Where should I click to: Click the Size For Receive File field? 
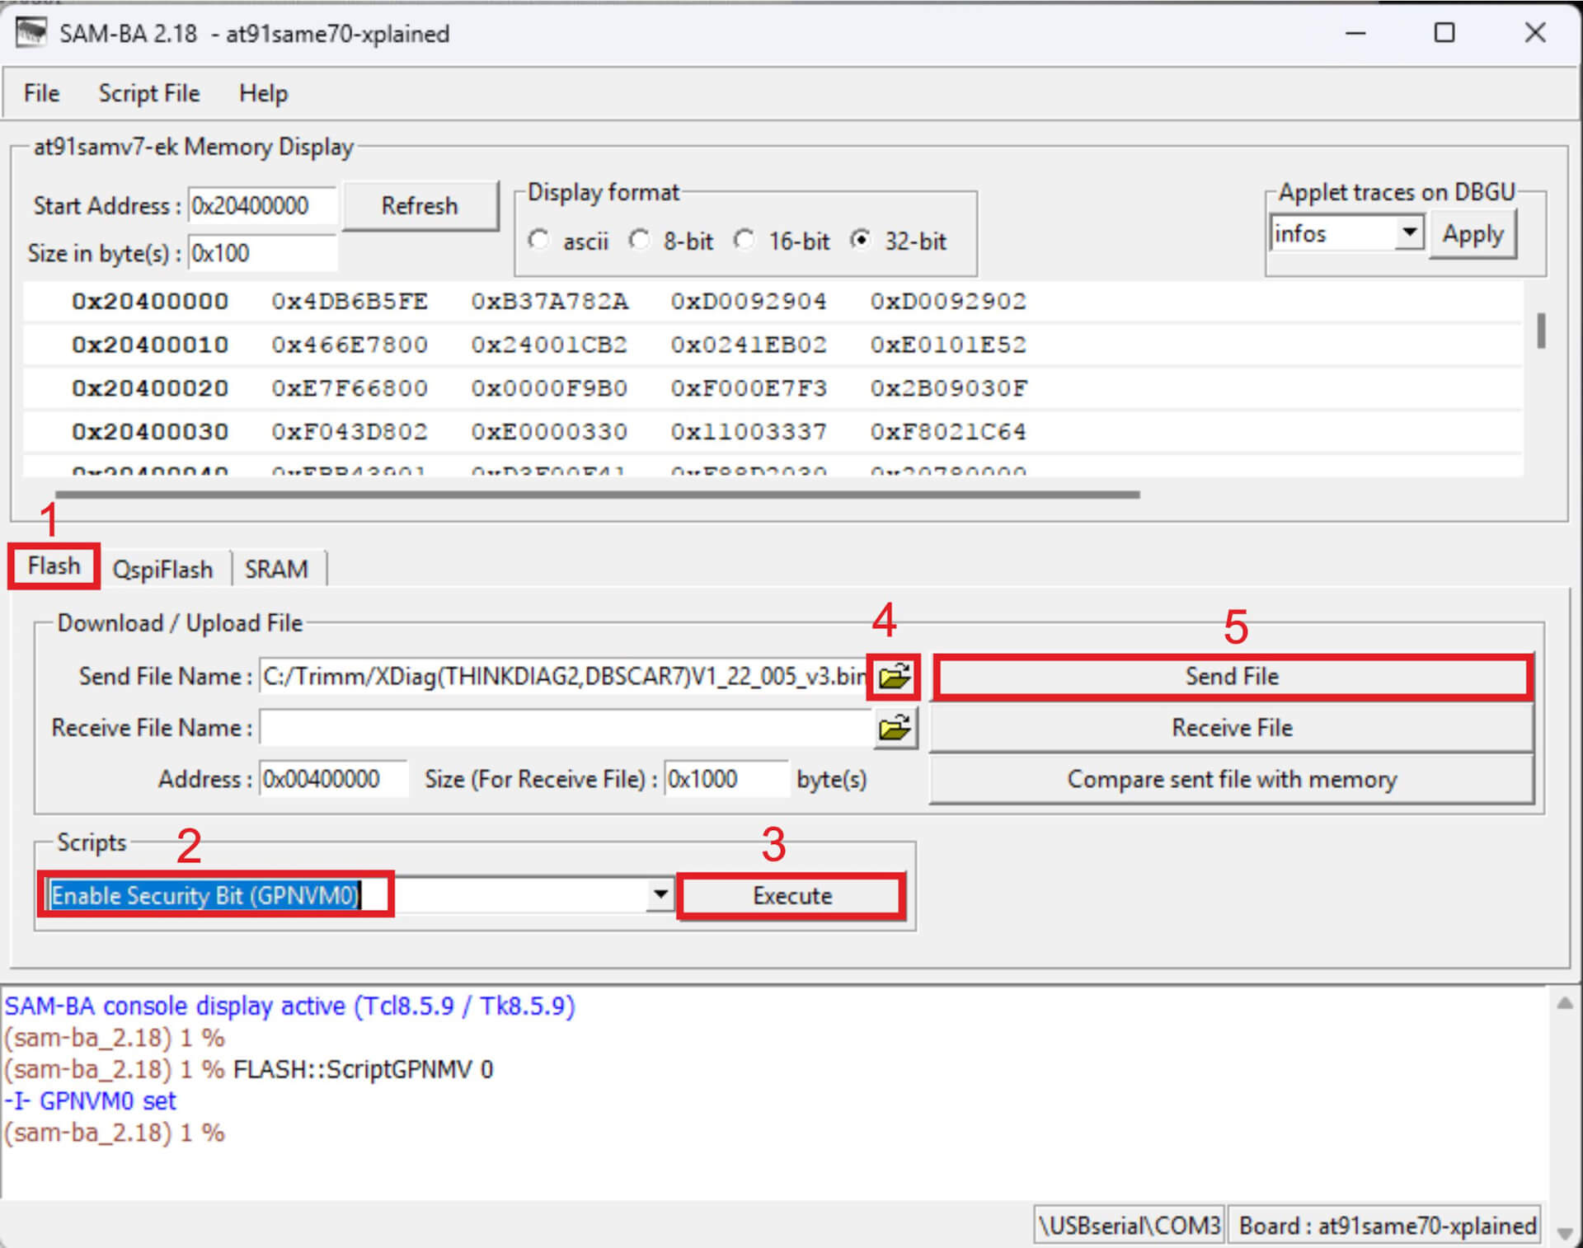click(x=726, y=779)
